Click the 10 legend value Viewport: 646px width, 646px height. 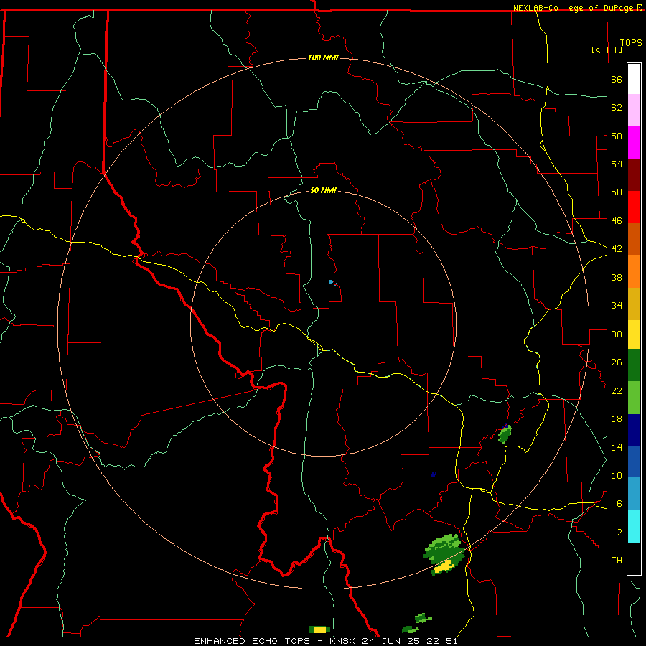tap(617, 476)
